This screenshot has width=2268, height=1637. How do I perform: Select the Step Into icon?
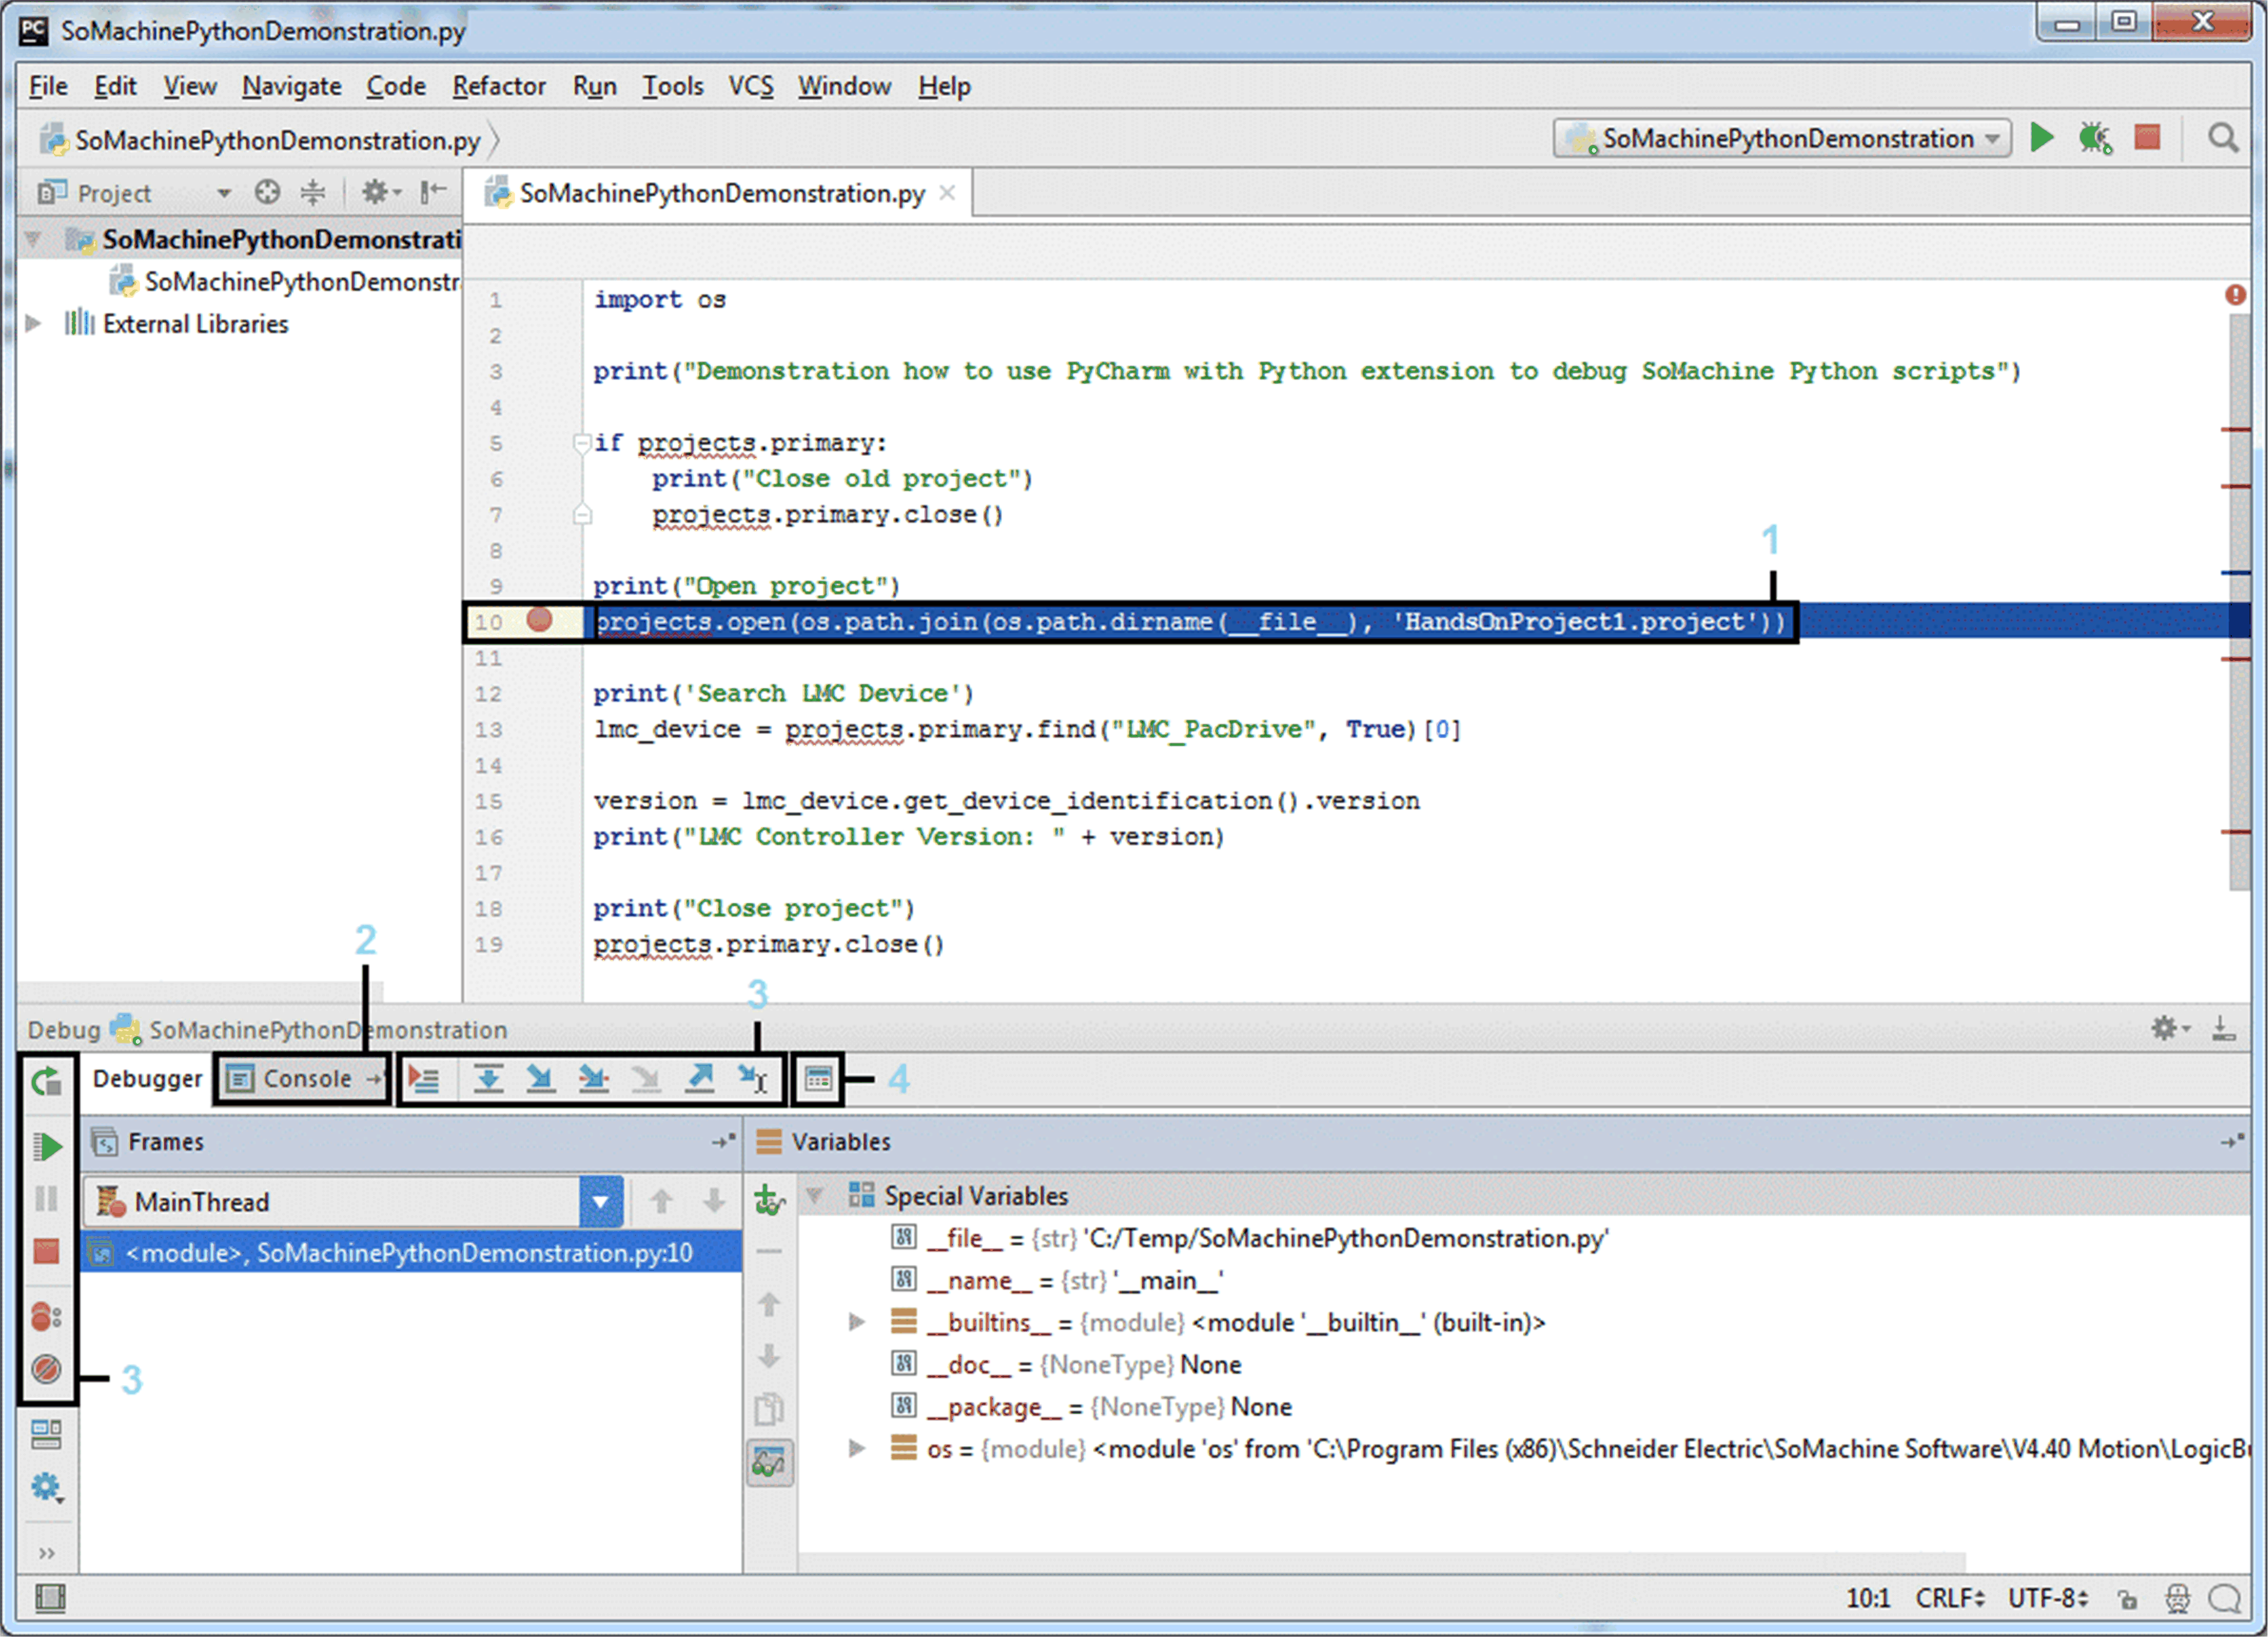tap(541, 1079)
